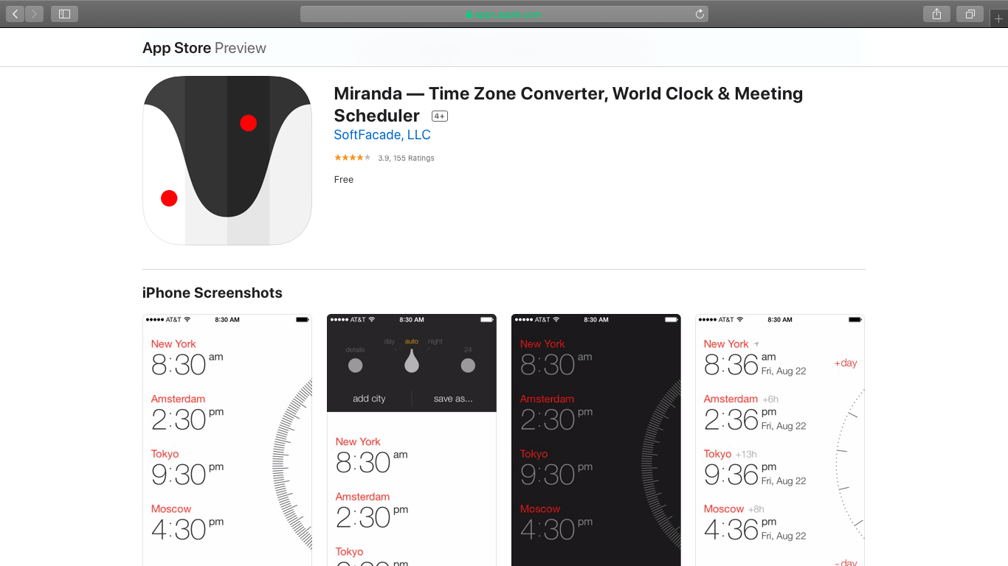Select the Miranda app title text
The width and height of the screenshot is (1008, 566).
pyautogui.click(x=568, y=105)
